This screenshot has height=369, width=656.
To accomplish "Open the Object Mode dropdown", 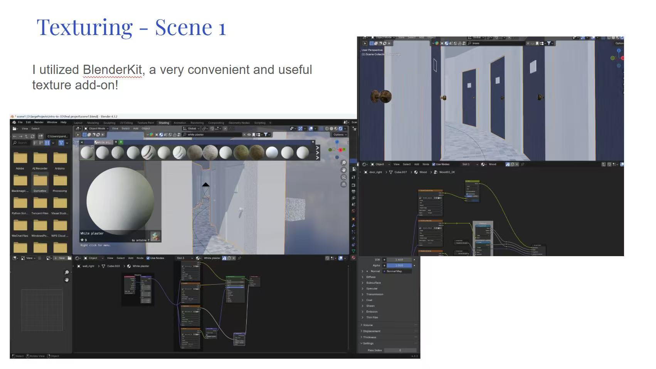I will [x=96, y=129].
